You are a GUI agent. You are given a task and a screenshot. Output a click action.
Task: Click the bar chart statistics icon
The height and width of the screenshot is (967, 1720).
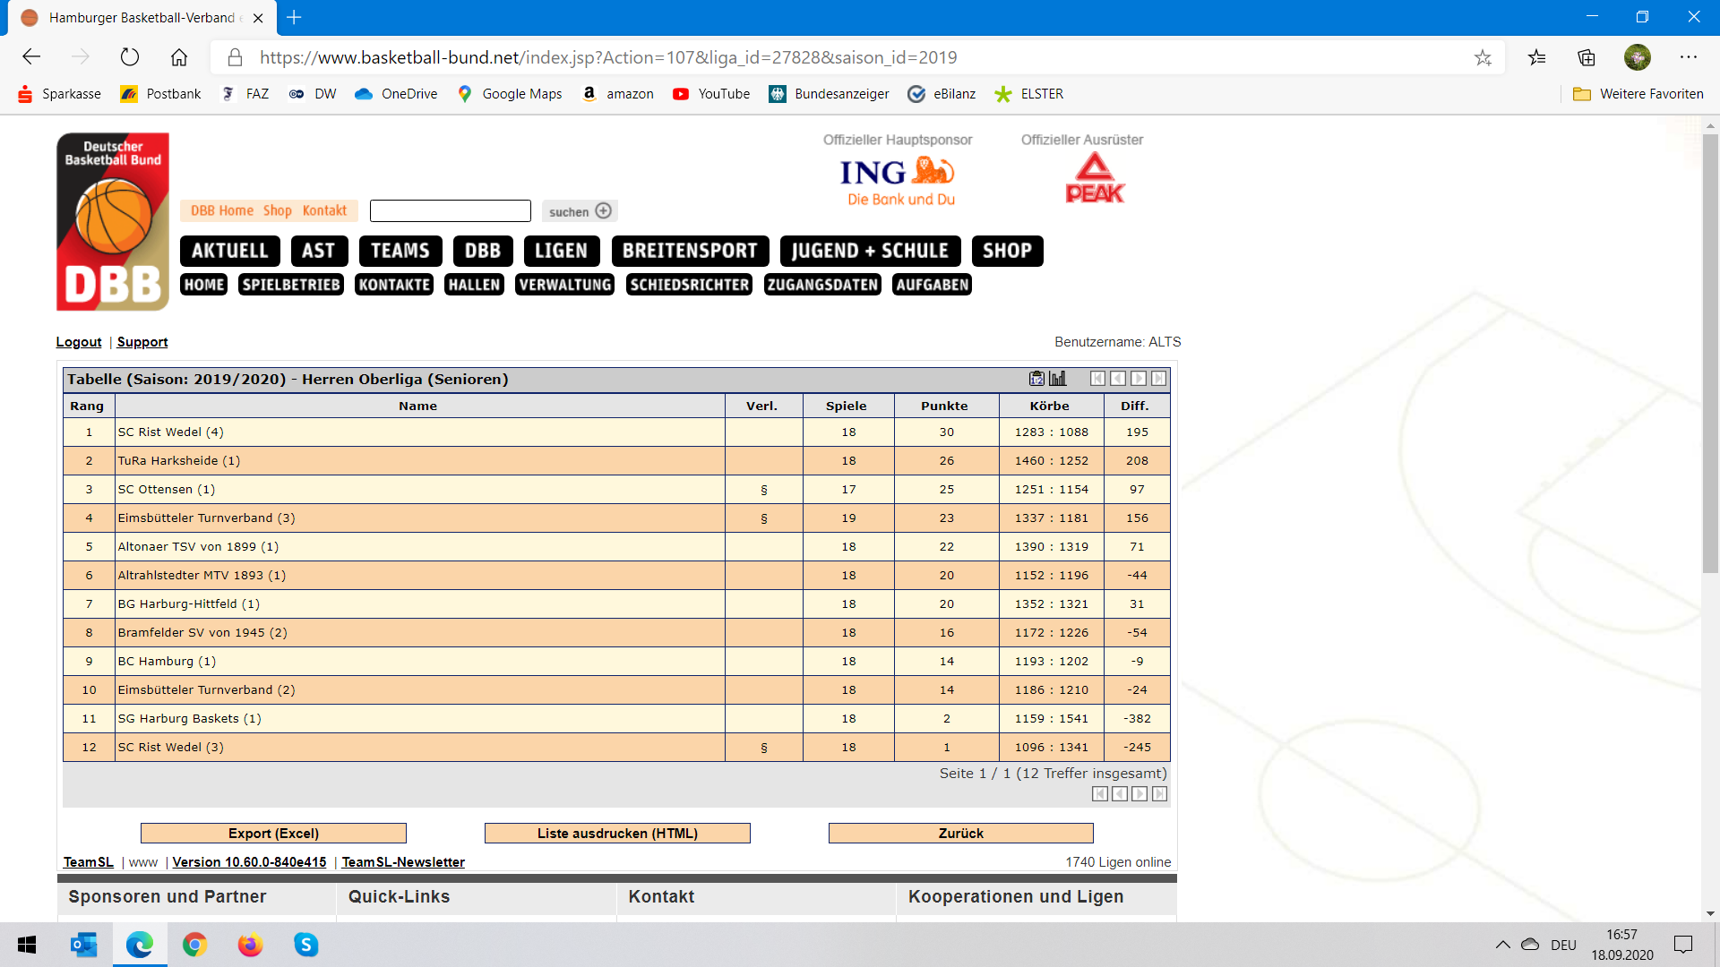[x=1058, y=379]
